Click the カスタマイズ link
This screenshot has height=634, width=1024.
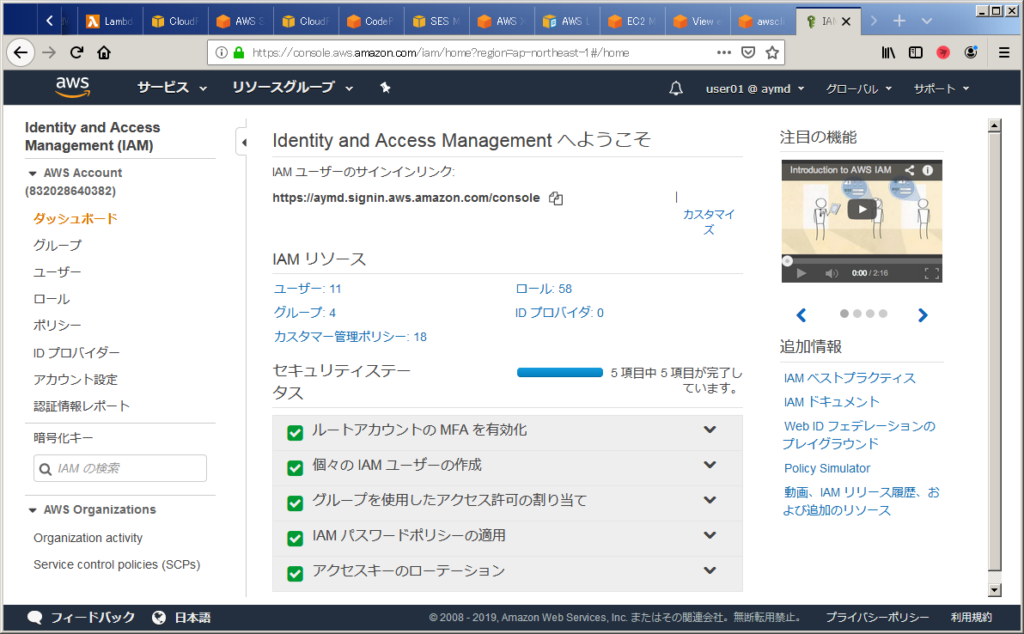pyautogui.click(x=709, y=222)
